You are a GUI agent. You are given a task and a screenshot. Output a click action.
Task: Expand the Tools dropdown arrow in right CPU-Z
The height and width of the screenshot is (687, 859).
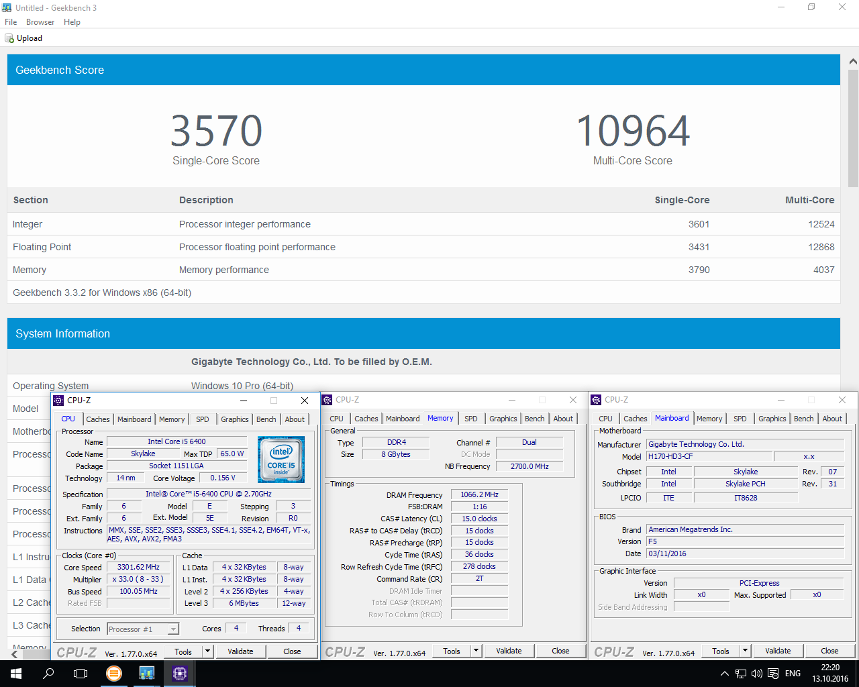745,651
